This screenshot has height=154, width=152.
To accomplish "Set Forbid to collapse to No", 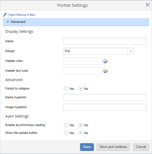I will click(x=81, y=89).
